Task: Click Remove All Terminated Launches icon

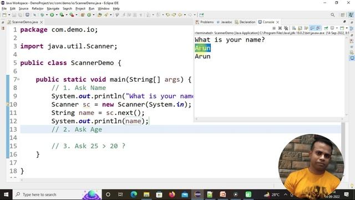Action: click(x=286, y=28)
